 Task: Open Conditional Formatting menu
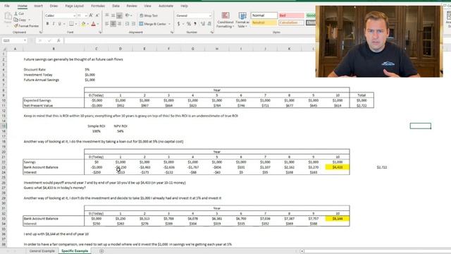coord(225,20)
